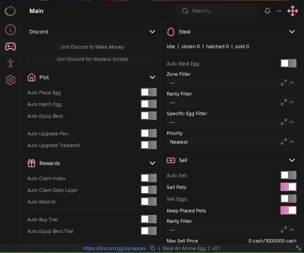Click the Idle stolen hatched sold status line
304x253 pixels.
[208, 46]
